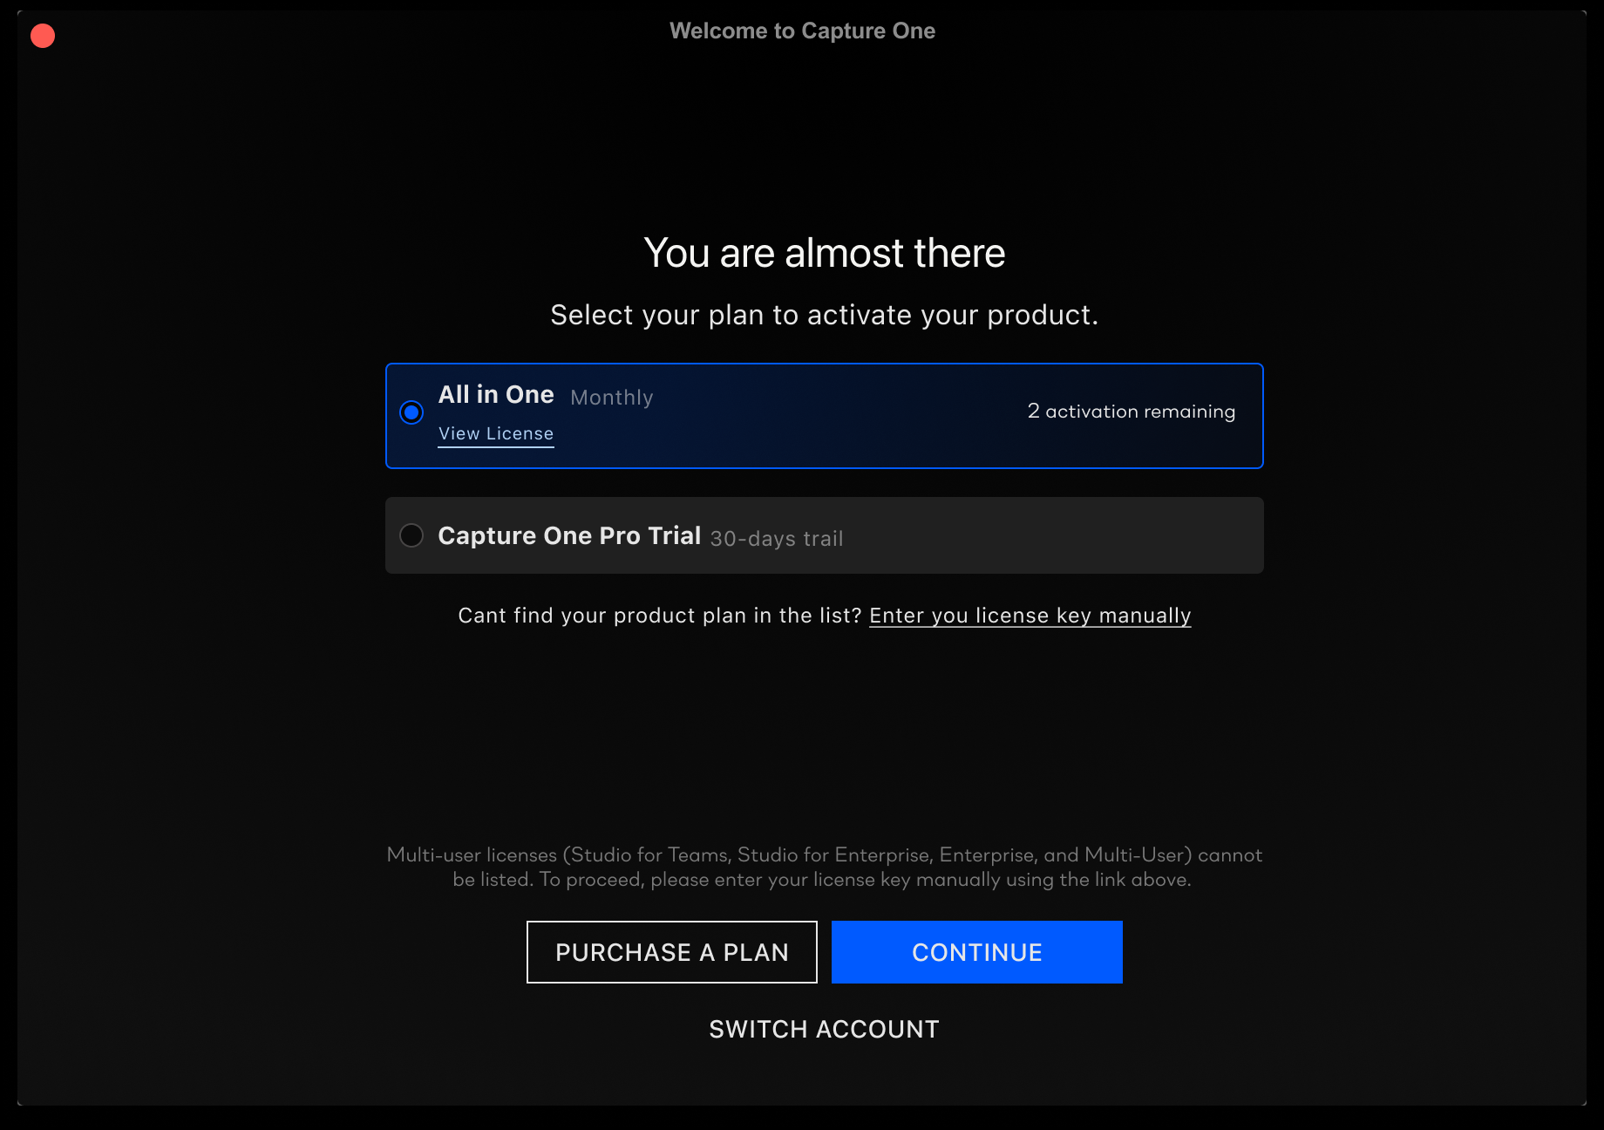1604x1130 pixels.
Task: Click the 'You are almost there' heading
Action: [x=825, y=253]
